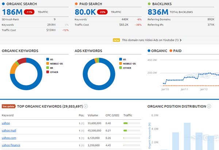Toggle the Organic series in chart legend

[x=157, y=51]
